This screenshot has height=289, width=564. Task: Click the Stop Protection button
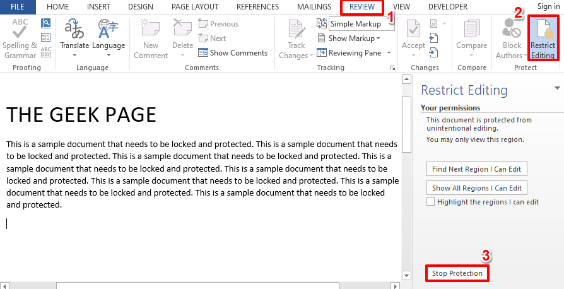(x=457, y=273)
